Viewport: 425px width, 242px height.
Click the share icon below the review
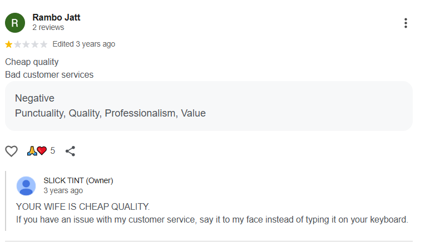70,150
